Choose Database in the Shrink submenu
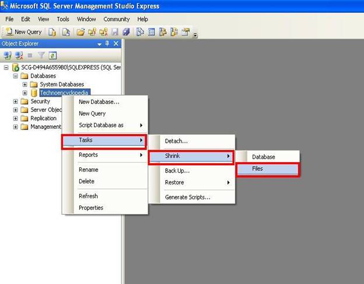The height and width of the screenshot is (284, 364). click(268, 157)
